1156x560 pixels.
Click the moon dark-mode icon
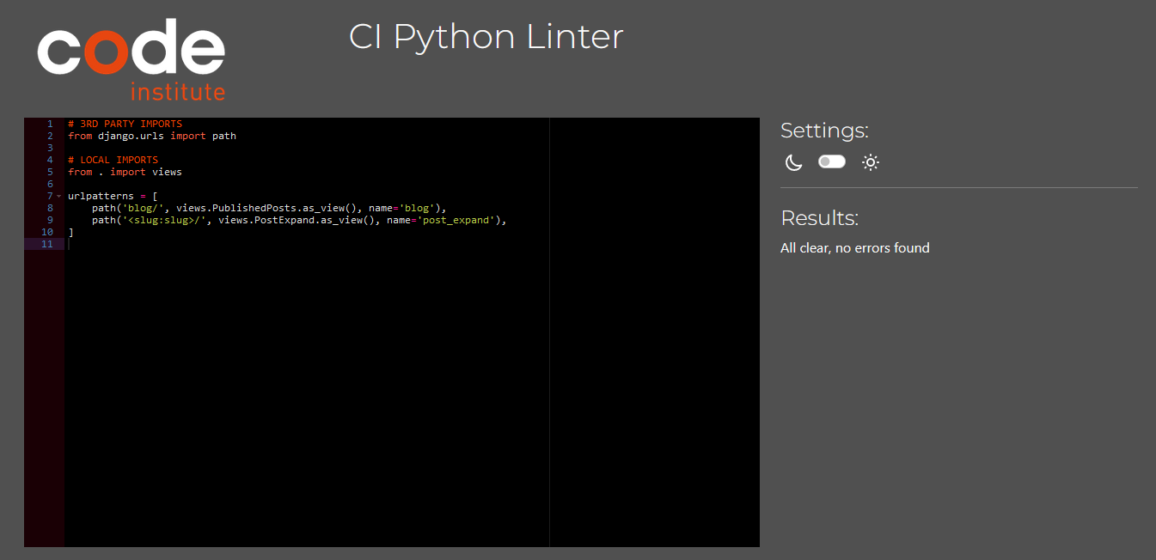pos(793,162)
